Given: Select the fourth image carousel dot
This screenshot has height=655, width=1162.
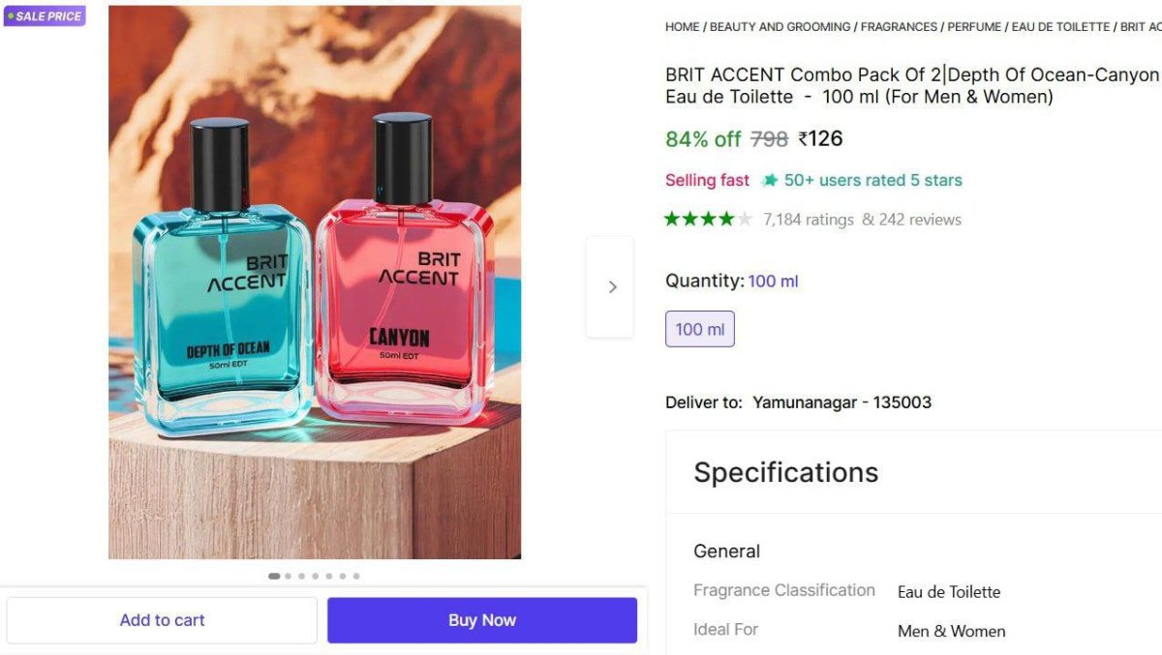Looking at the screenshot, I should [x=316, y=576].
